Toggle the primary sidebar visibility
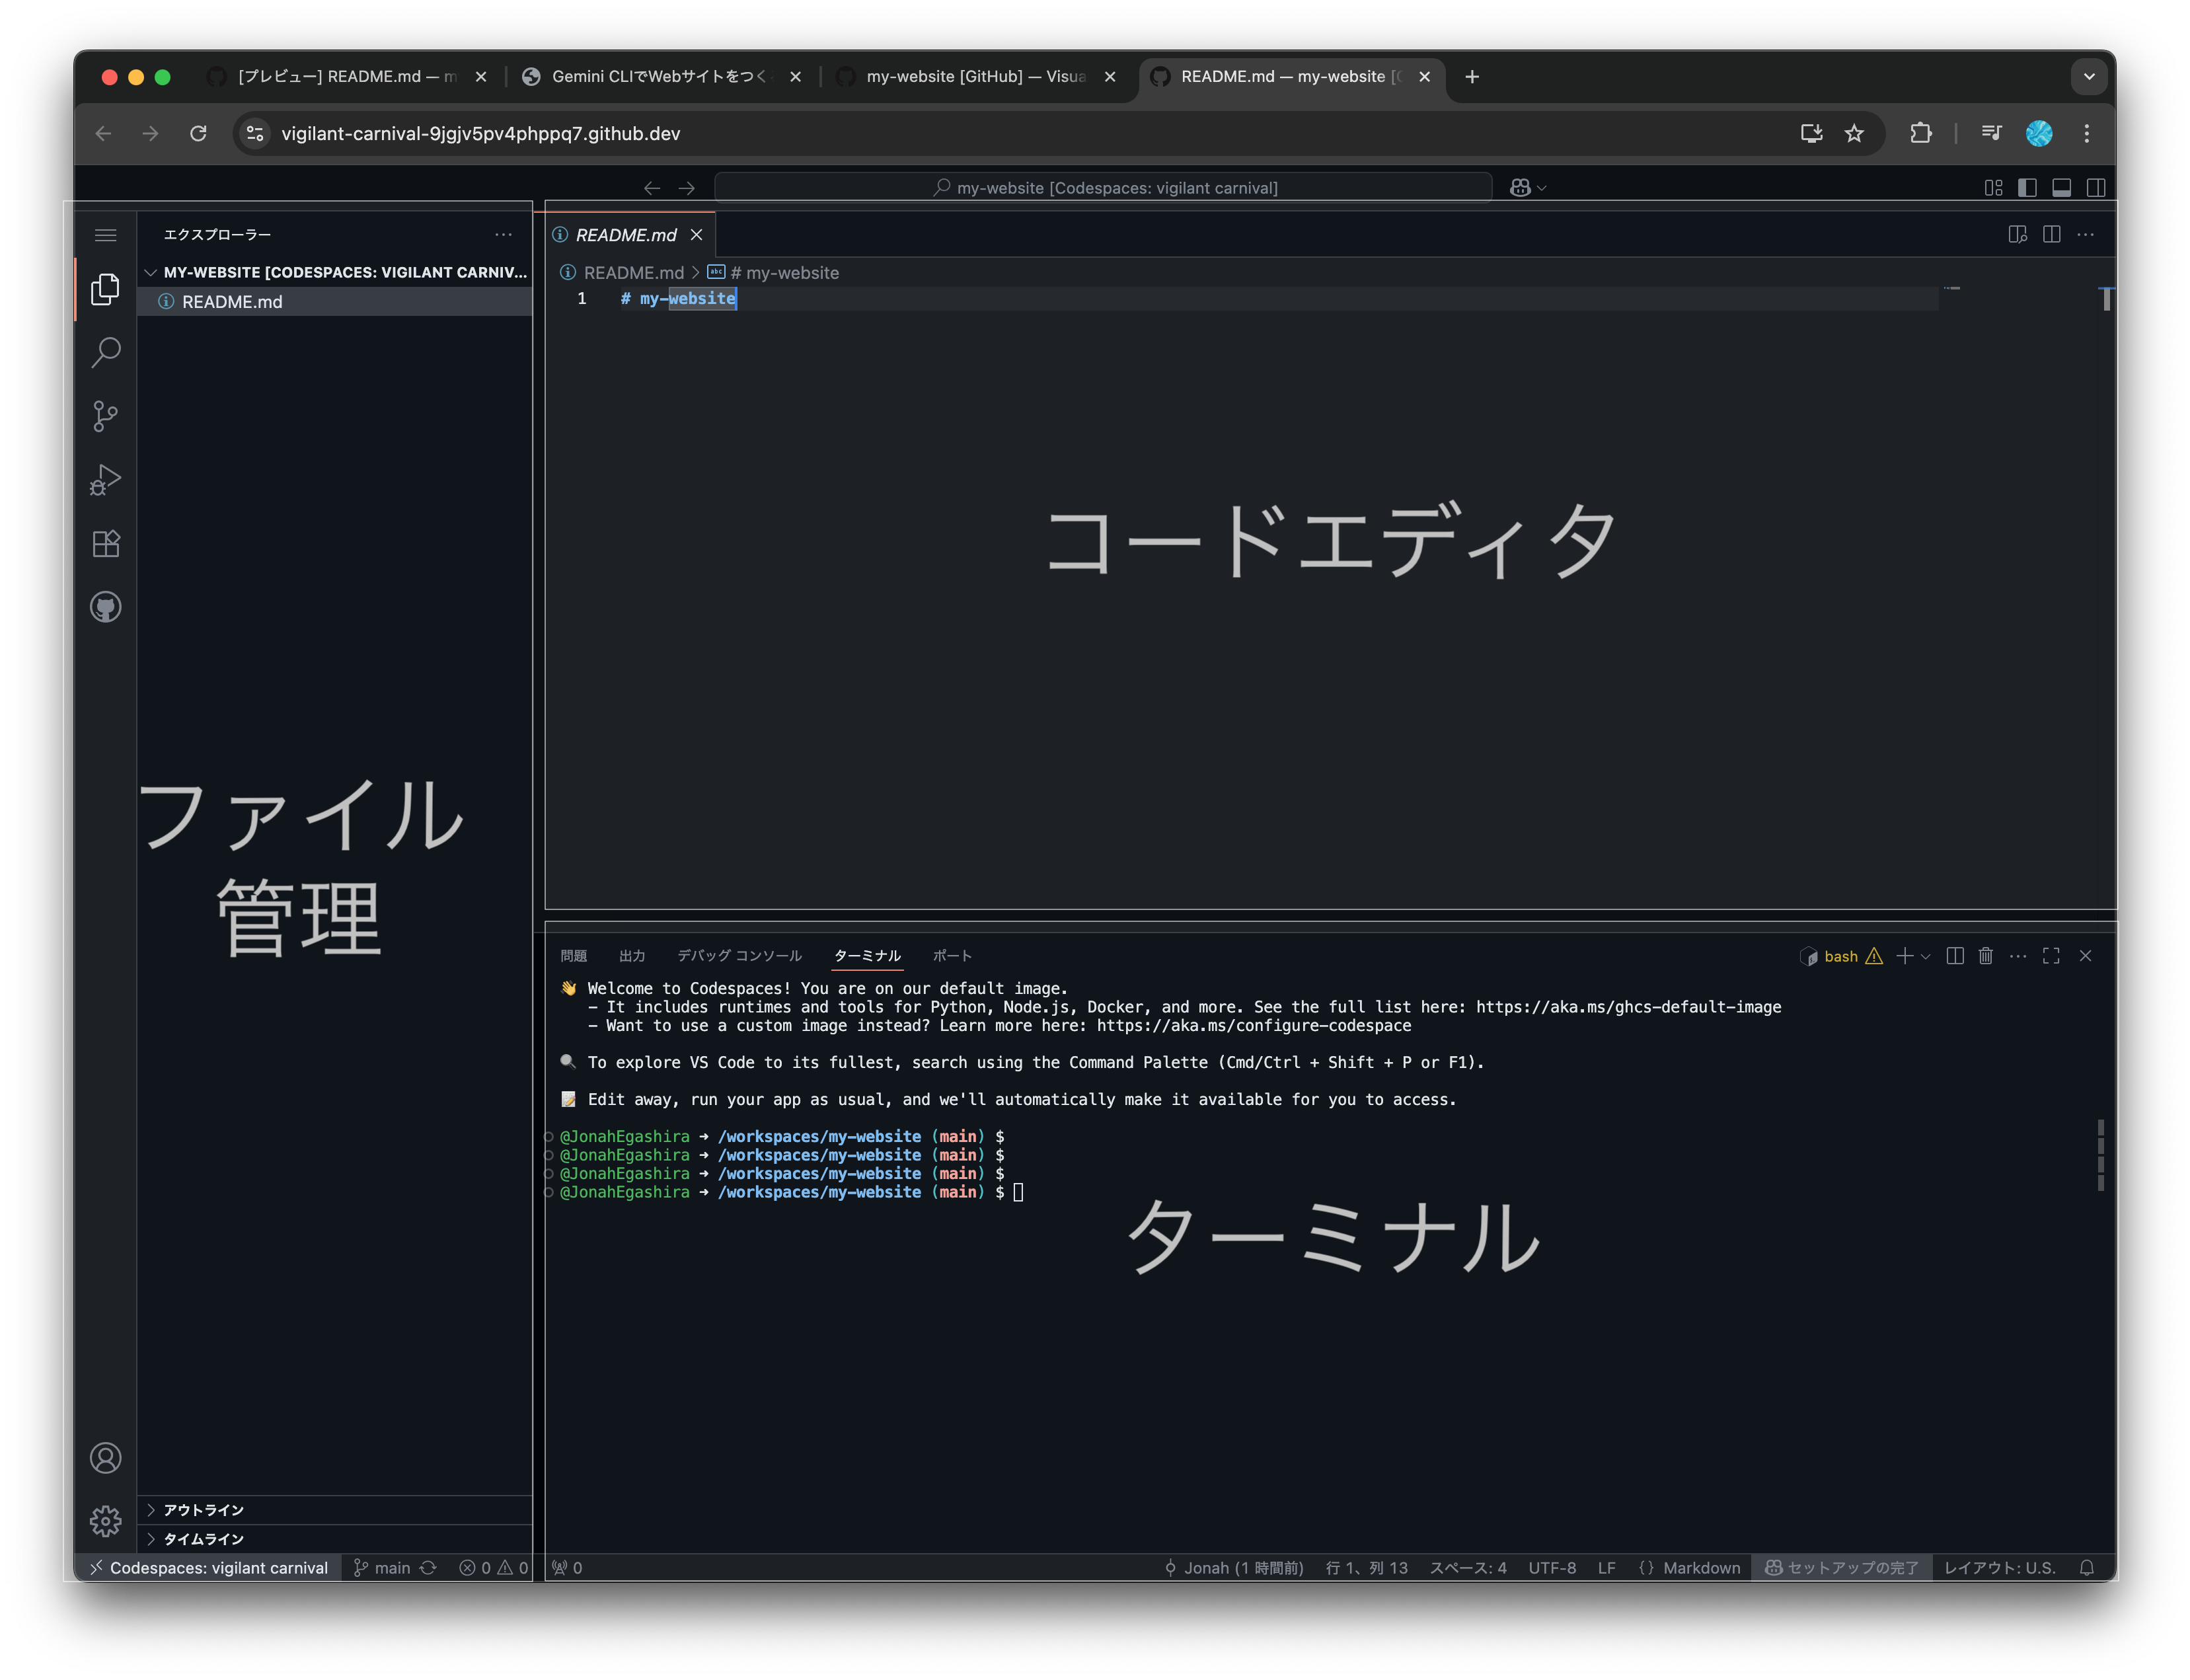Viewport: 2190px width, 1680px height. click(x=2029, y=187)
